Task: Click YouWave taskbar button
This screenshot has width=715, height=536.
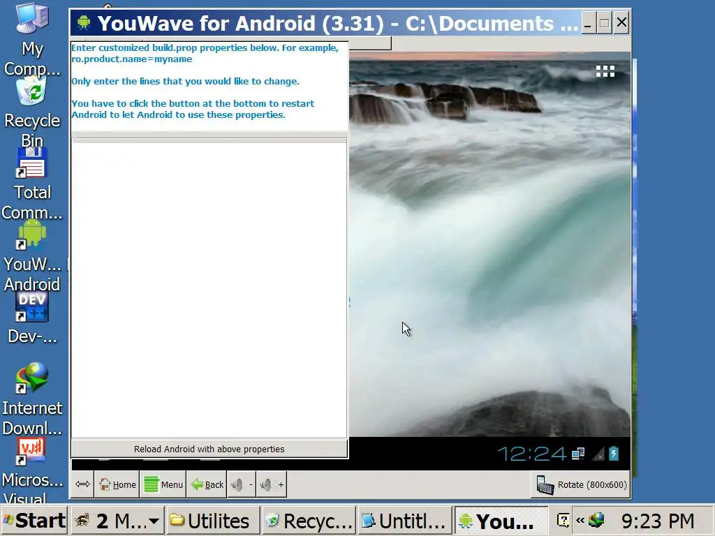Action: 501,521
